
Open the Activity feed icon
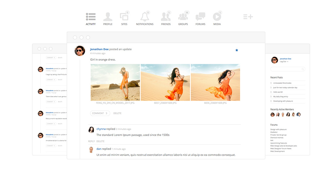tap(91, 17)
